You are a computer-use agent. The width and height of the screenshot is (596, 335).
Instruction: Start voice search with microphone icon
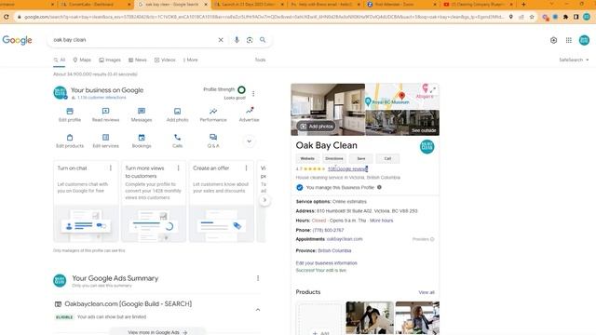(237, 40)
